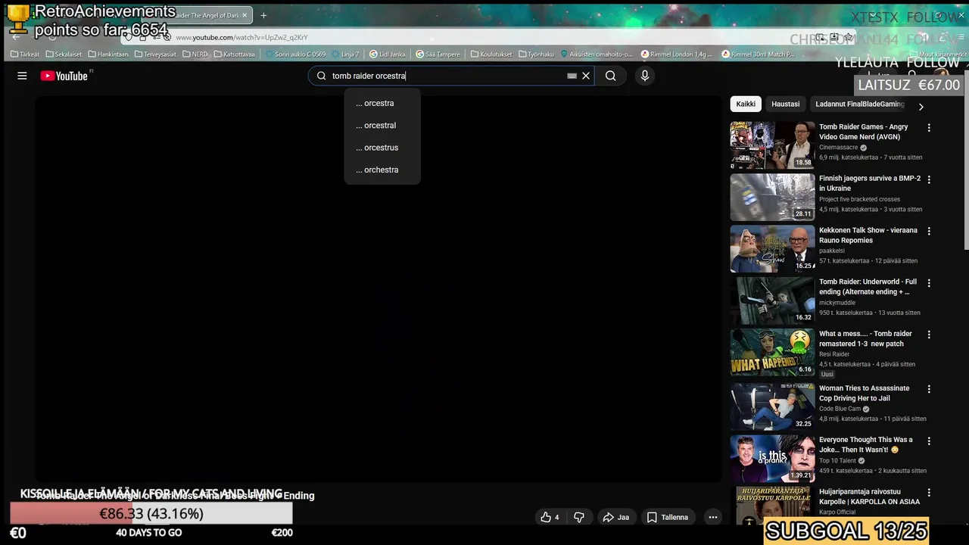Open more actions three-dot menu below video
The image size is (969, 545).
click(x=712, y=517)
